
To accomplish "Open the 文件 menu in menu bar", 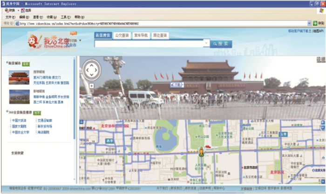I will [8, 16].
